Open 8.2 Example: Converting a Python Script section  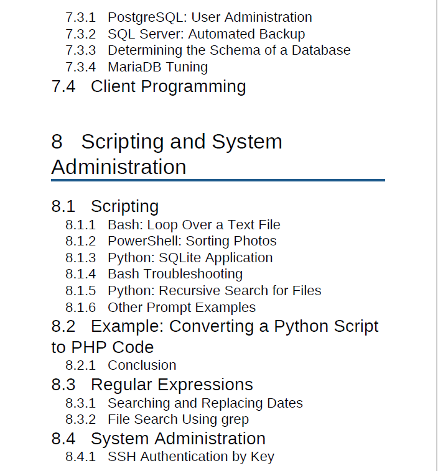[215, 336]
